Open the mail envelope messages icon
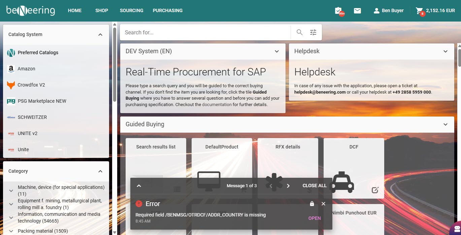 click(x=357, y=11)
